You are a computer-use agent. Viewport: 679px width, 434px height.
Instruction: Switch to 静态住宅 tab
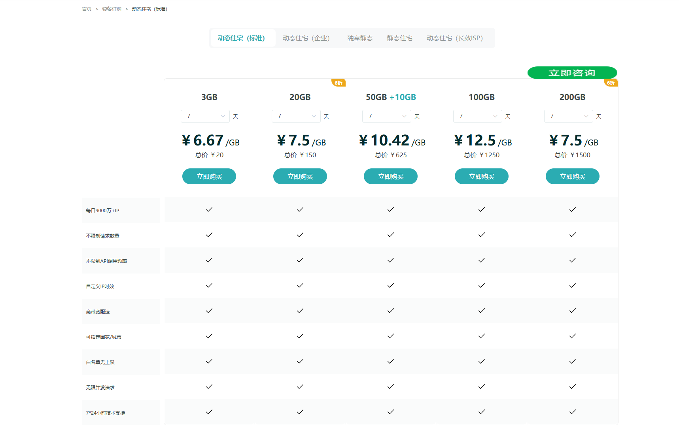399,38
